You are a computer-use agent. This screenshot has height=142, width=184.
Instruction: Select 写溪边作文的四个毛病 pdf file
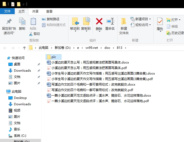point(90,90)
